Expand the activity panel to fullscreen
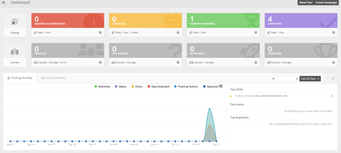 click(x=333, y=78)
